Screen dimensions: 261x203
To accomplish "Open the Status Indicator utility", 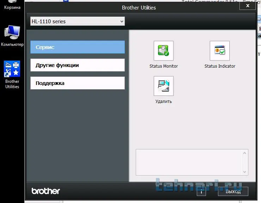I will 219,51.
